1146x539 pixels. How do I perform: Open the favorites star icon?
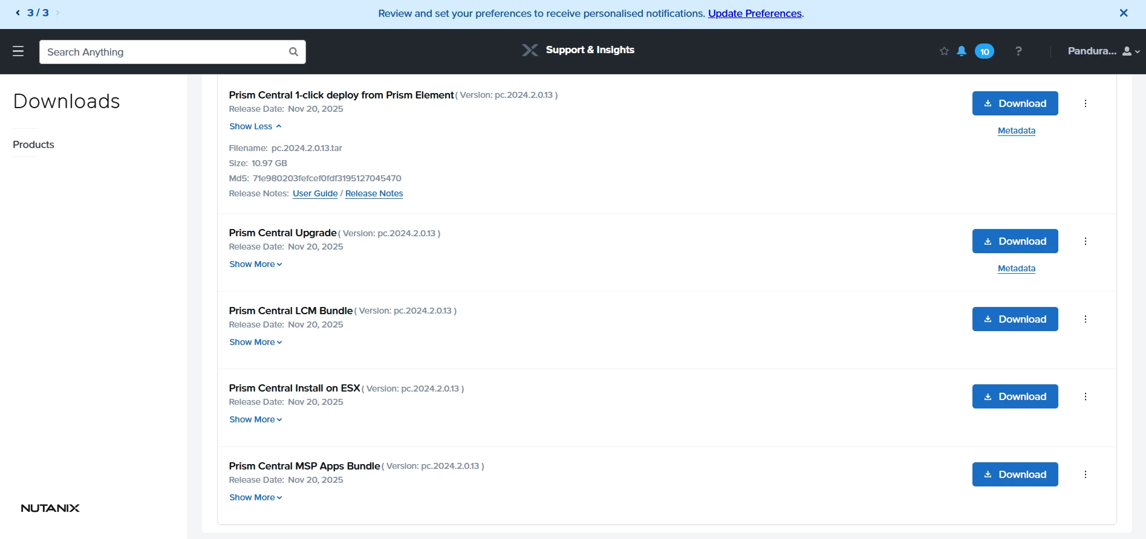[944, 51]
